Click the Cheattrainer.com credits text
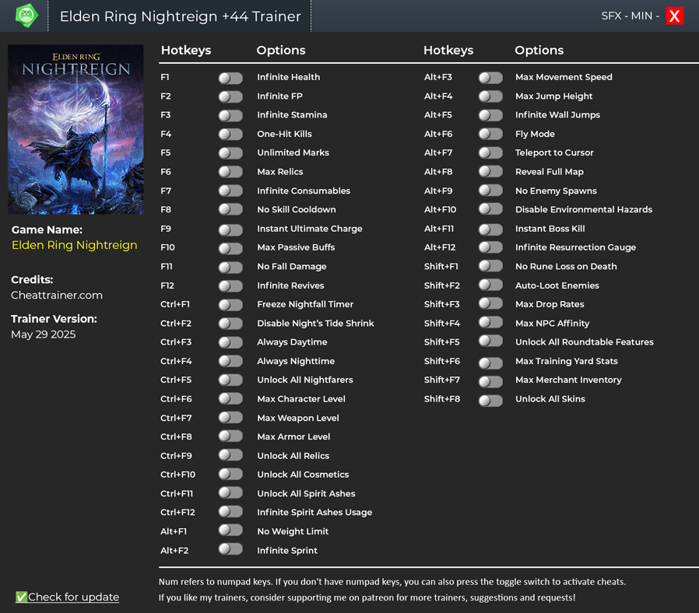Screen dimensions: 699x613 pyautogui.click(x=57, y=296)
